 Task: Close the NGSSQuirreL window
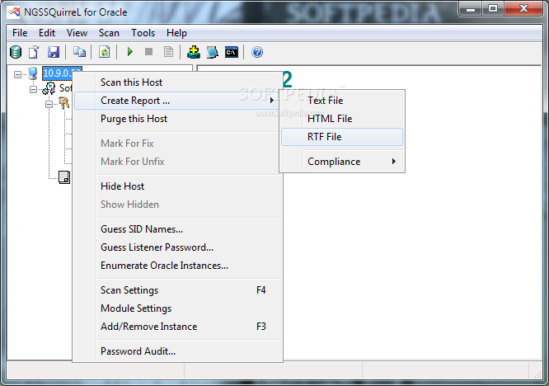[523, 9]
